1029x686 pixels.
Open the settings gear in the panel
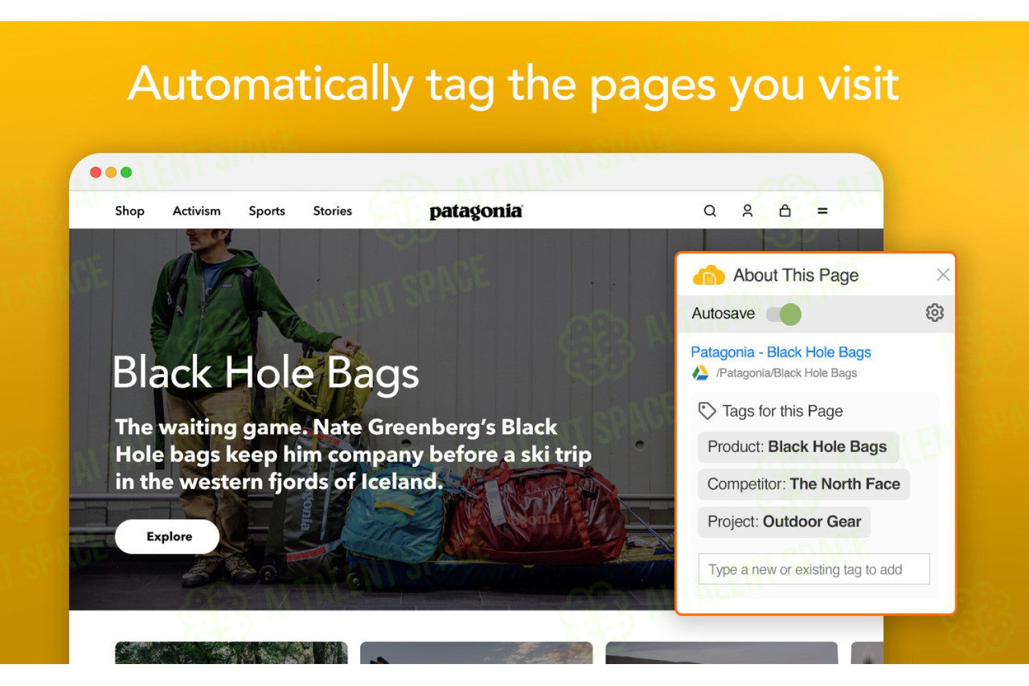click(x=934, y=313)
